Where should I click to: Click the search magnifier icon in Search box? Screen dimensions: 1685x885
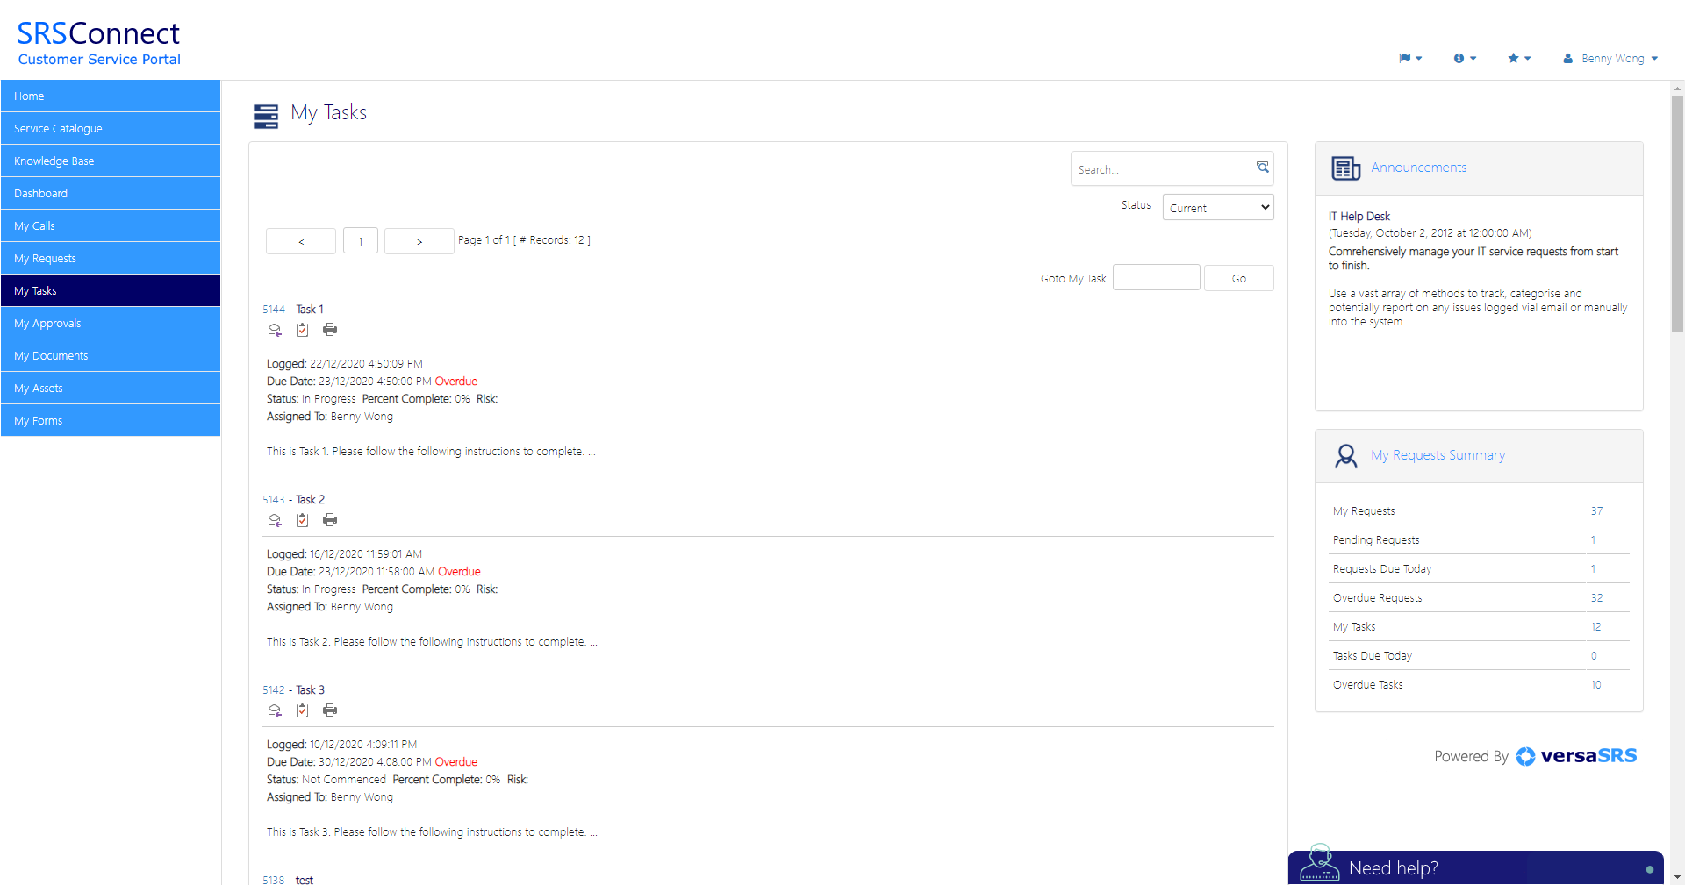click(x=1262, y=168)
